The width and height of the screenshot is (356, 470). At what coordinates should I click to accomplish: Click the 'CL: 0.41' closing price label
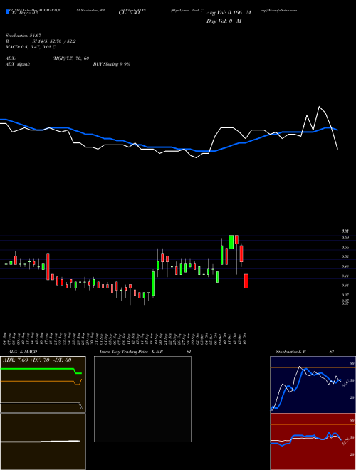[129, 13]
